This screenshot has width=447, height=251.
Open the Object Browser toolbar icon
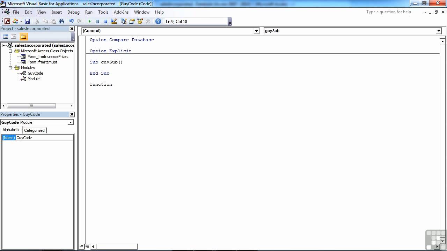[140, 21]
